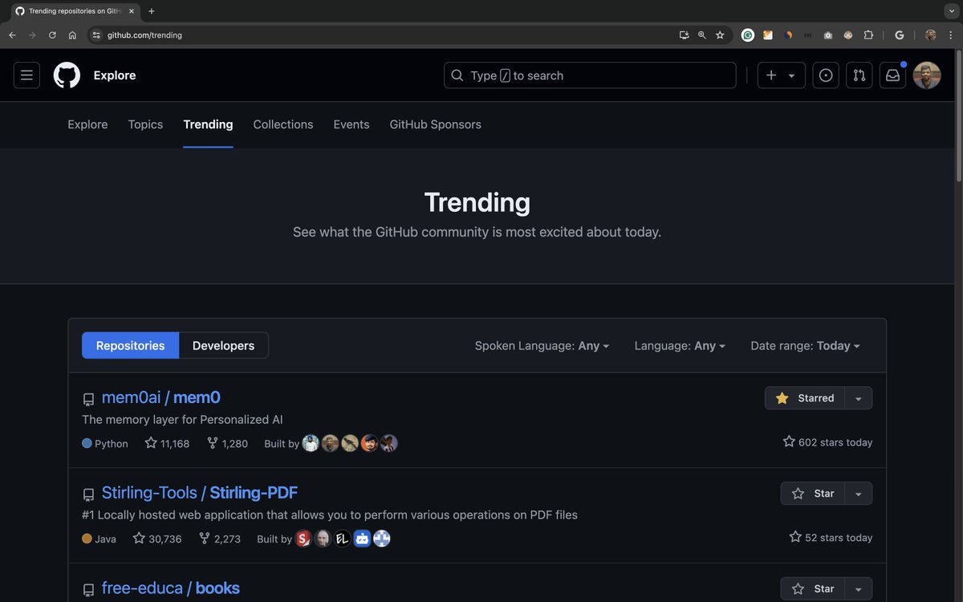The height and width of the screenshot is (602, 963).
Task: Open the Chrome three-dot menu
Action: coord(951,35)
